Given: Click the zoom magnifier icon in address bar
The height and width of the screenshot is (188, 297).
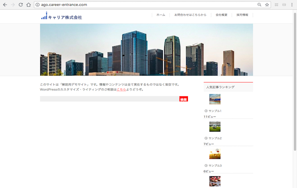Looking at the screenshot, I should 259,5.
